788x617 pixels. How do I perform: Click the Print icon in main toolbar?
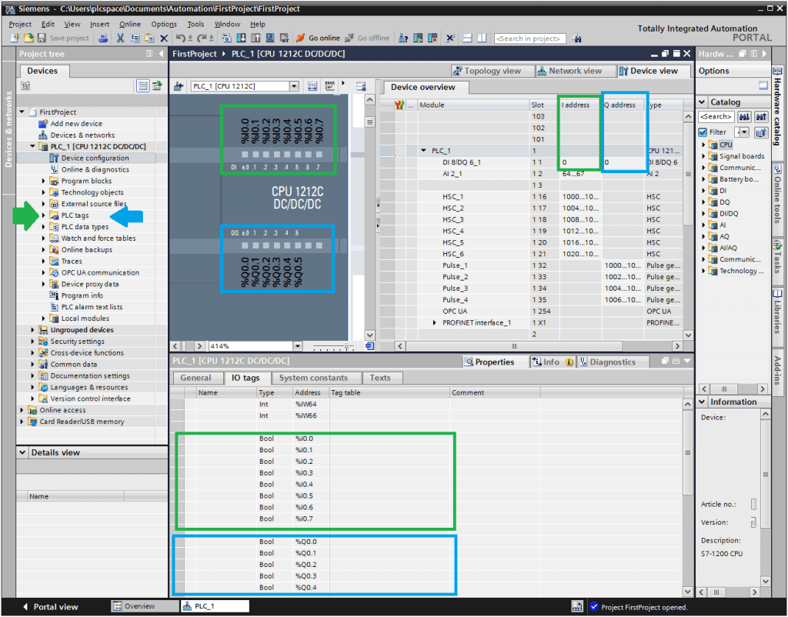pyautogui.click(x=103, y=38)
